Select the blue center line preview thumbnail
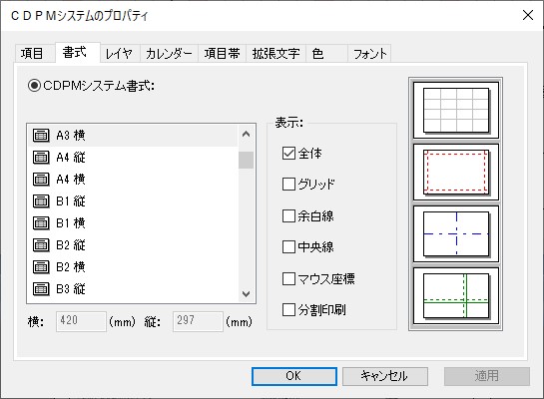Viewport: 544px width, 399px height. click(x=456, y=234)
